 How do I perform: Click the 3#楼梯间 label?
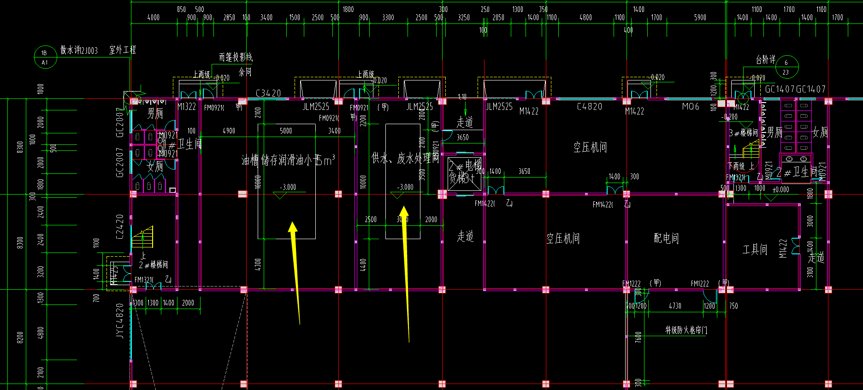coord(743,133)
